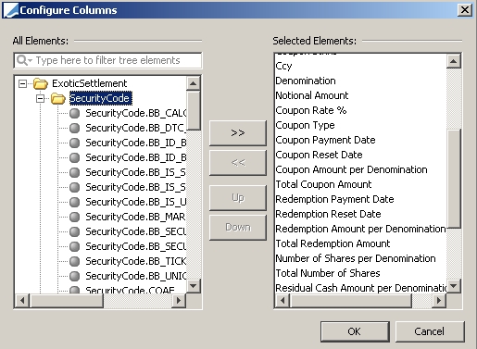
Task: Click the tree panel vertical scrollbar thumb
Action: pos(194,110)
